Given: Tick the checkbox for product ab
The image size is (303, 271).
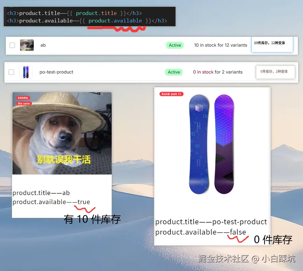Looking at the screenshot, I should [12, 45].
